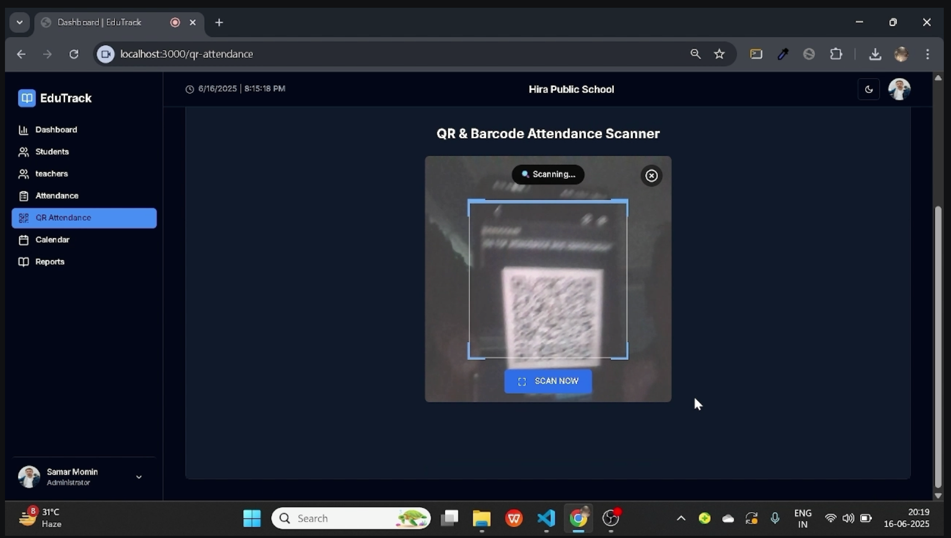
Task: Close the camera scanner view
Action: 651,175
